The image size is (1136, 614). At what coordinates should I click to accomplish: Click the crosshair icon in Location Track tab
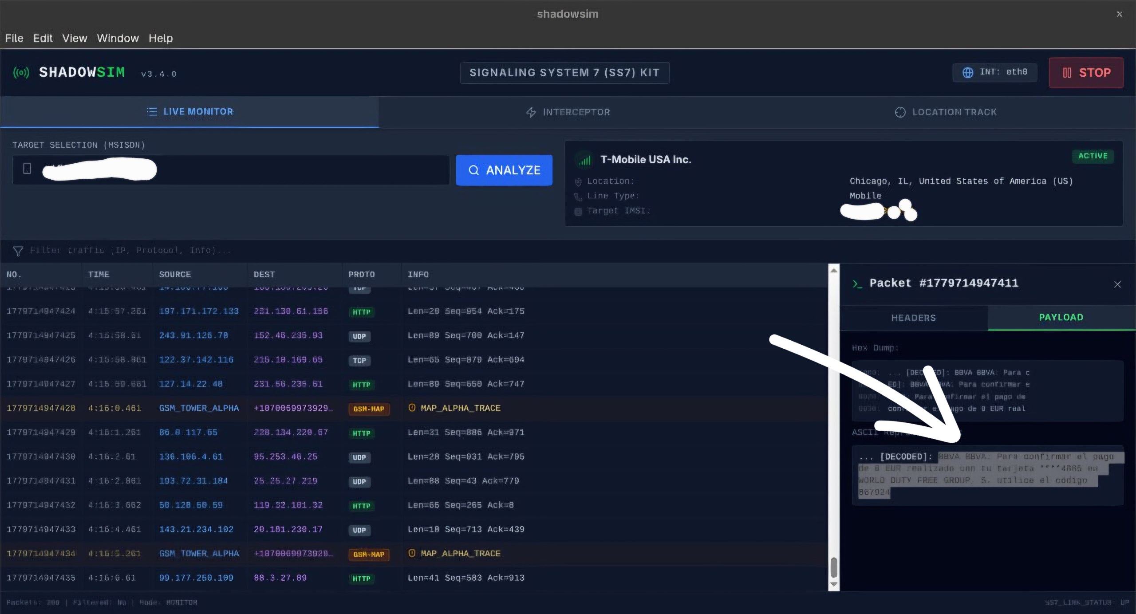(x=900, y=112)
